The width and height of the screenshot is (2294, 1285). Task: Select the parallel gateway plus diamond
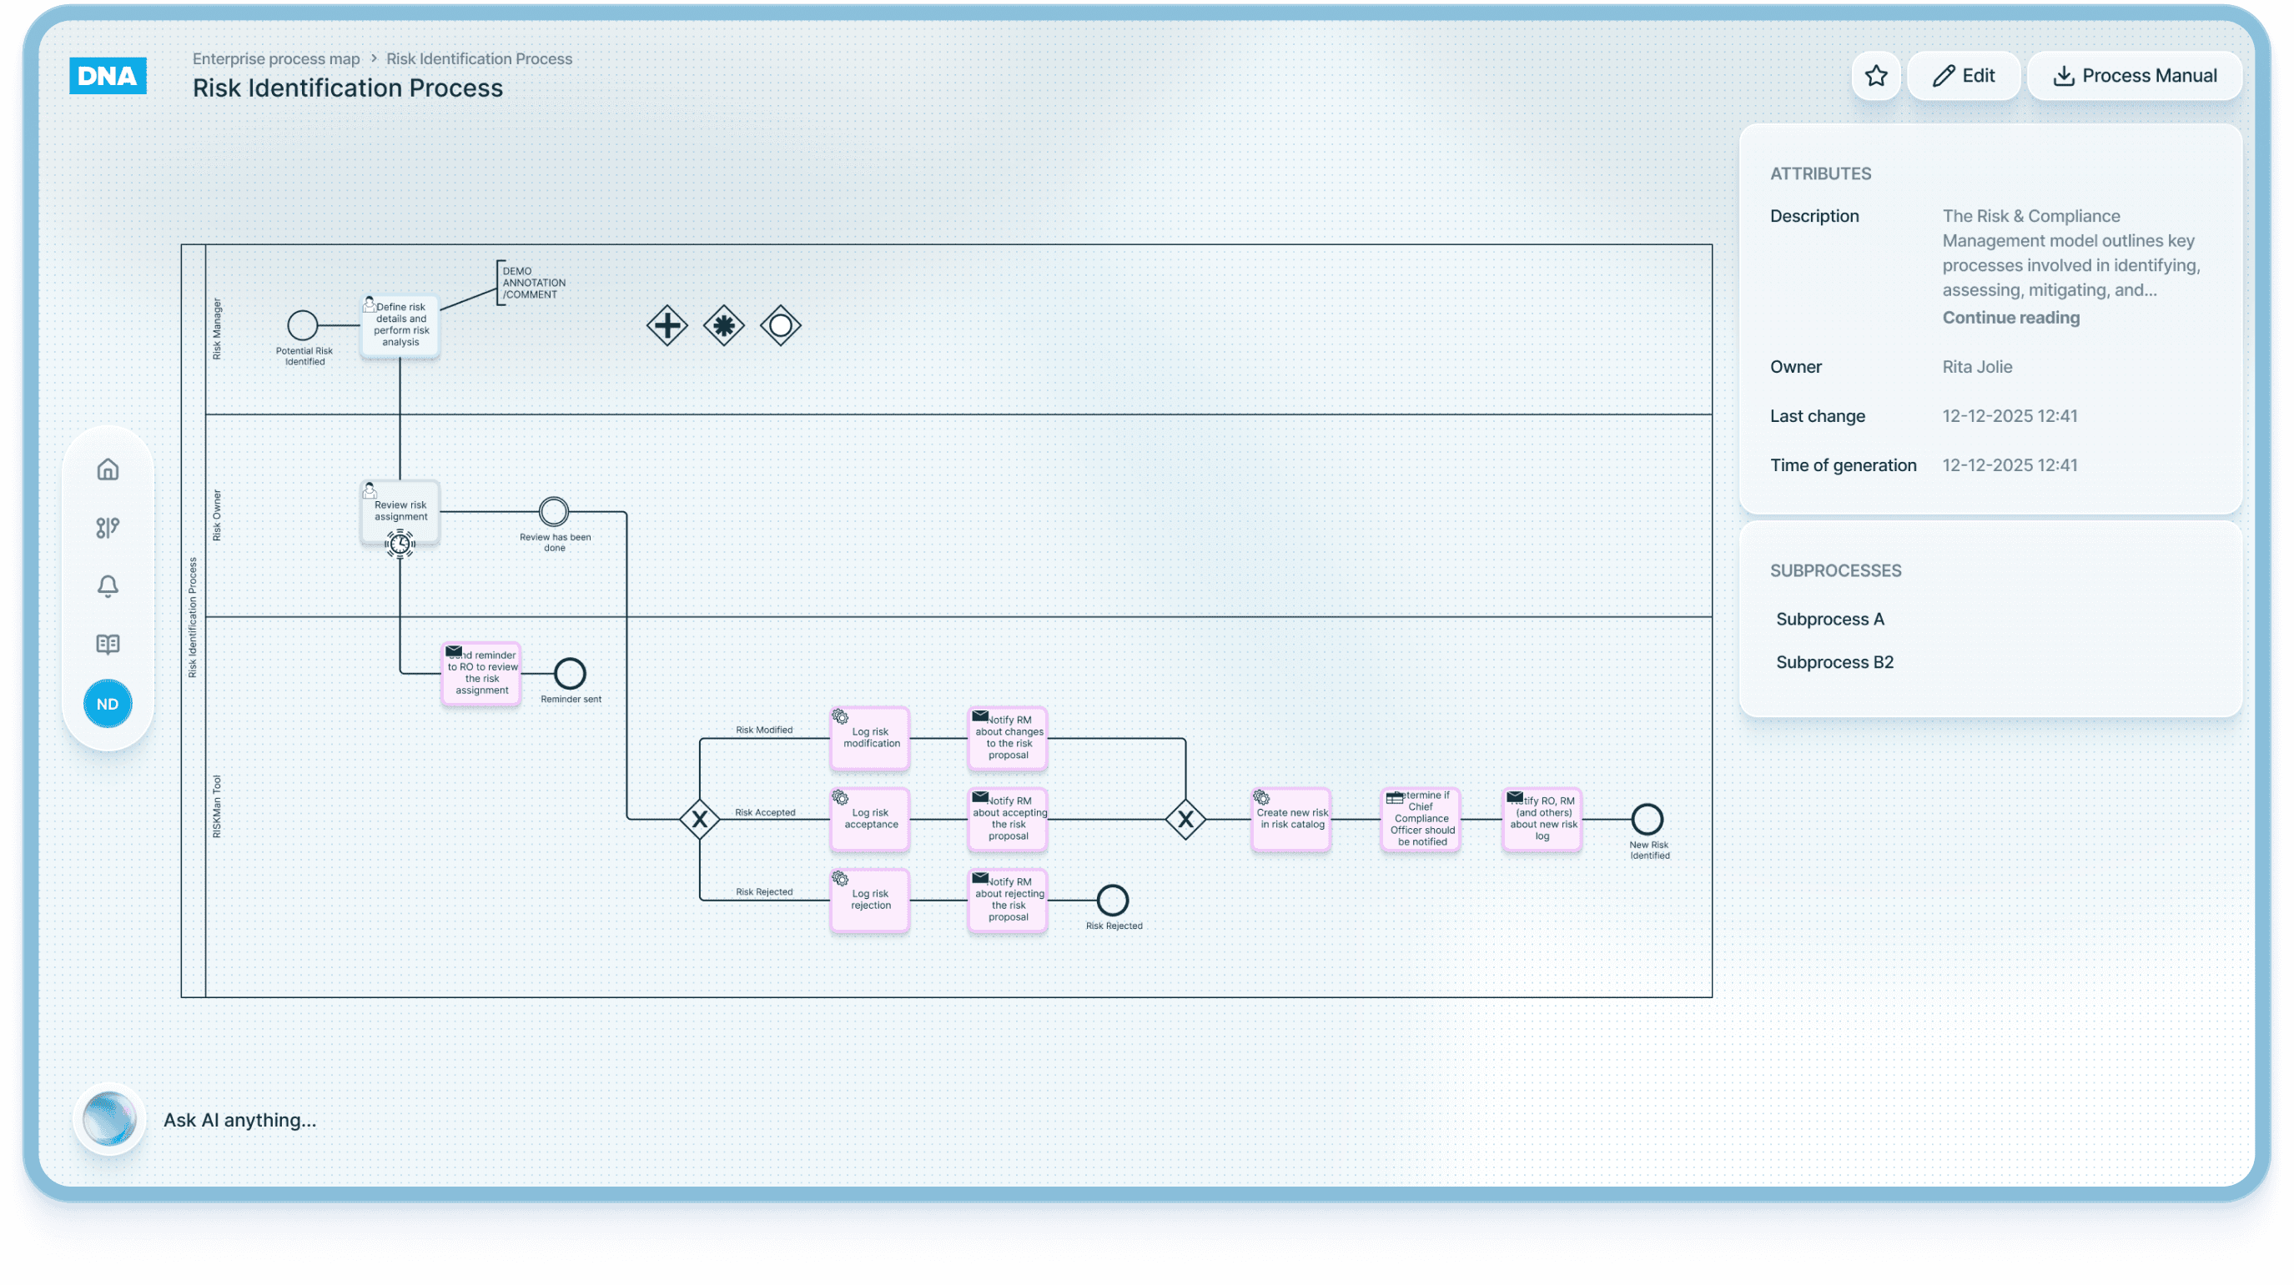coord(667,326)
